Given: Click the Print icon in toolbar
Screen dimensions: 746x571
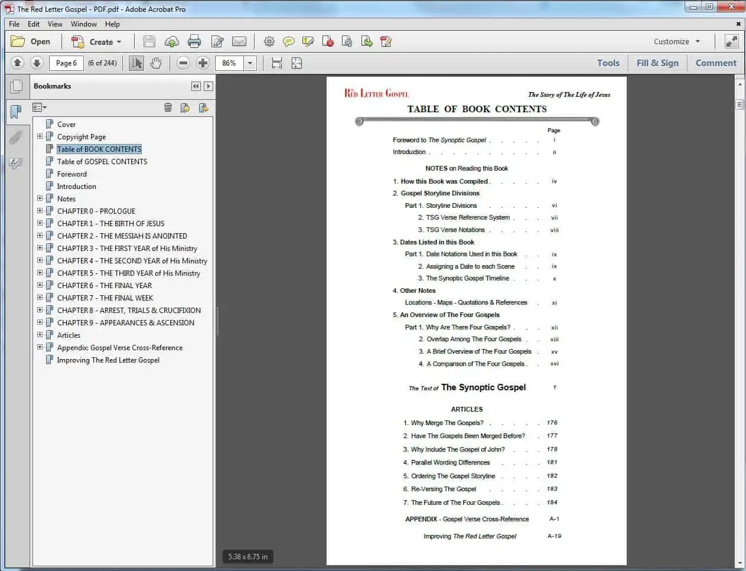Looking at the screenshot, I should (x=194, y=41).
